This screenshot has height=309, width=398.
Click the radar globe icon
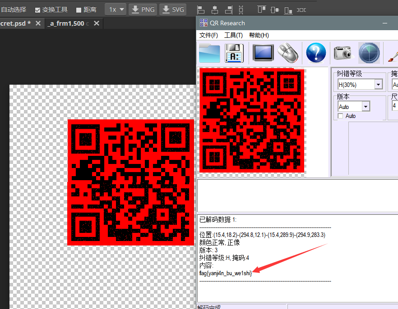pos(369,53)
